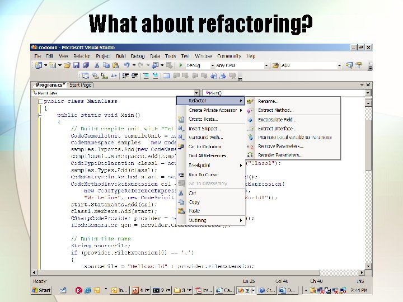
Task: Select Extract Interface... option
Action: coord(277,129)
